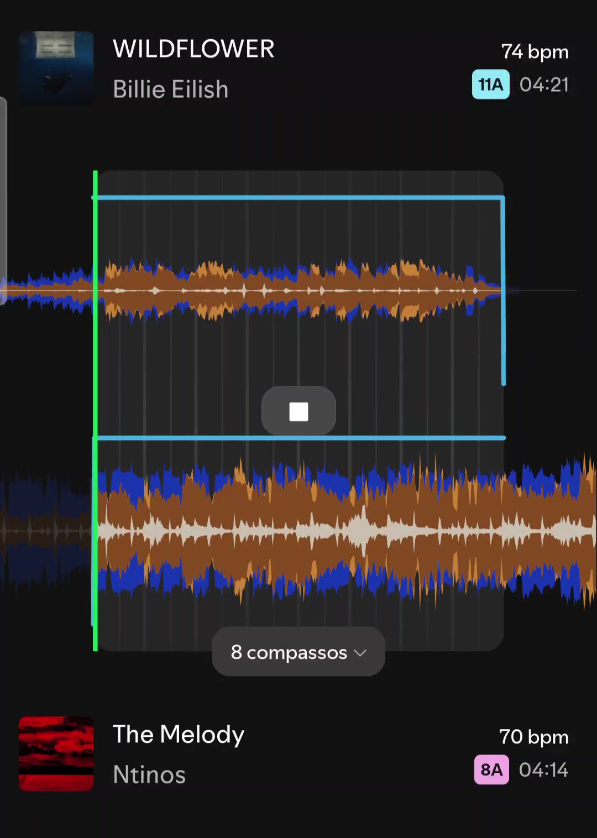Tap the 04:21 track duration

[544, 85]
